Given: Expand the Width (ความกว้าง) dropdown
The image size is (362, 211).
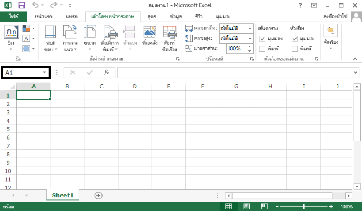Looking at the screenshot, I should coord(250,28).
